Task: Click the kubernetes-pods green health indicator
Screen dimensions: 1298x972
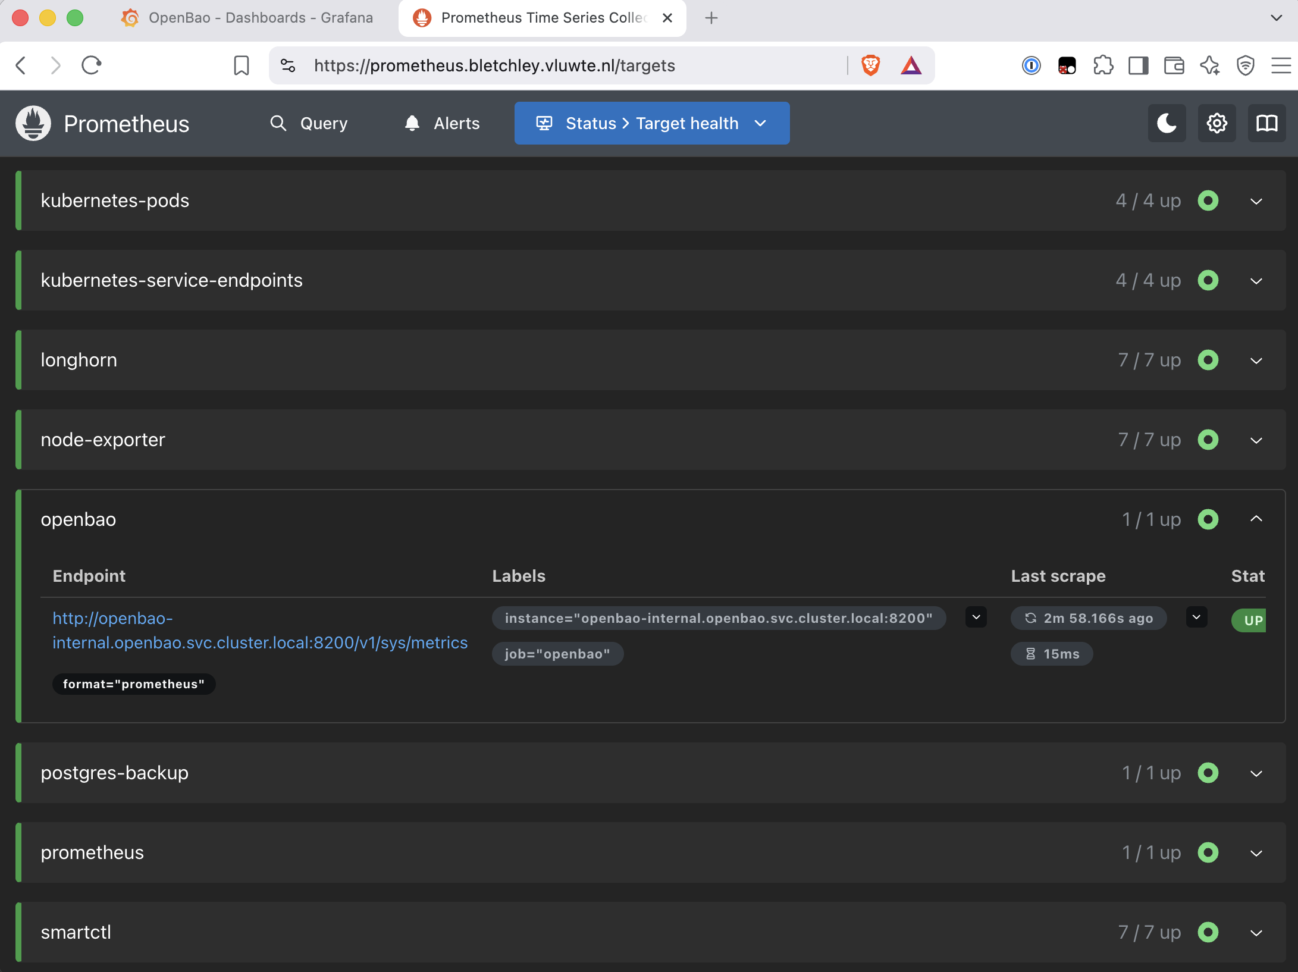Action: [x=1208, y=200]
